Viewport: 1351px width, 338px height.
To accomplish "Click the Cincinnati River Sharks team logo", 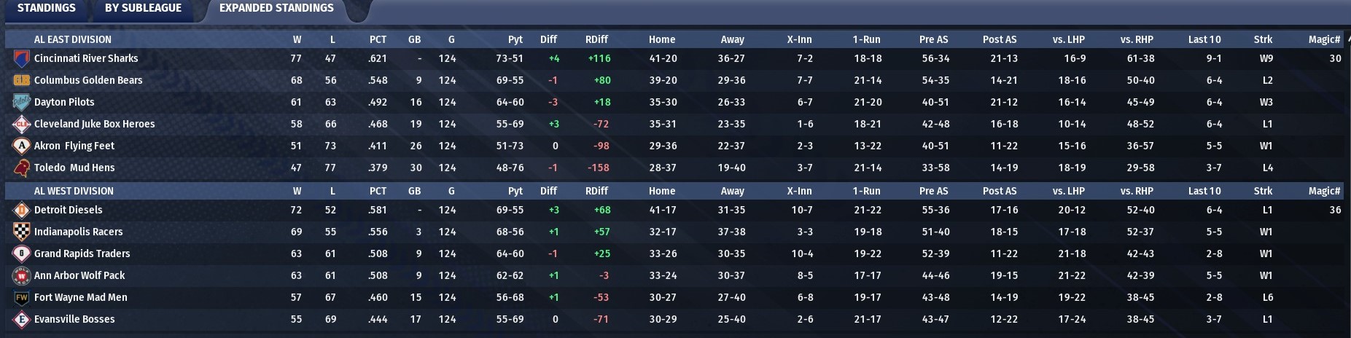I will 21,59.
